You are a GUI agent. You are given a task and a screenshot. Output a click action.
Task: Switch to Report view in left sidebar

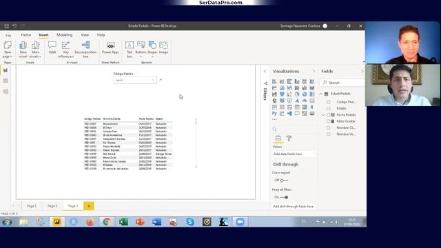point(6,70)
